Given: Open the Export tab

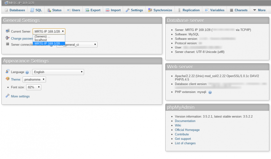Looking at the screenshot, I should pos(93,10).
